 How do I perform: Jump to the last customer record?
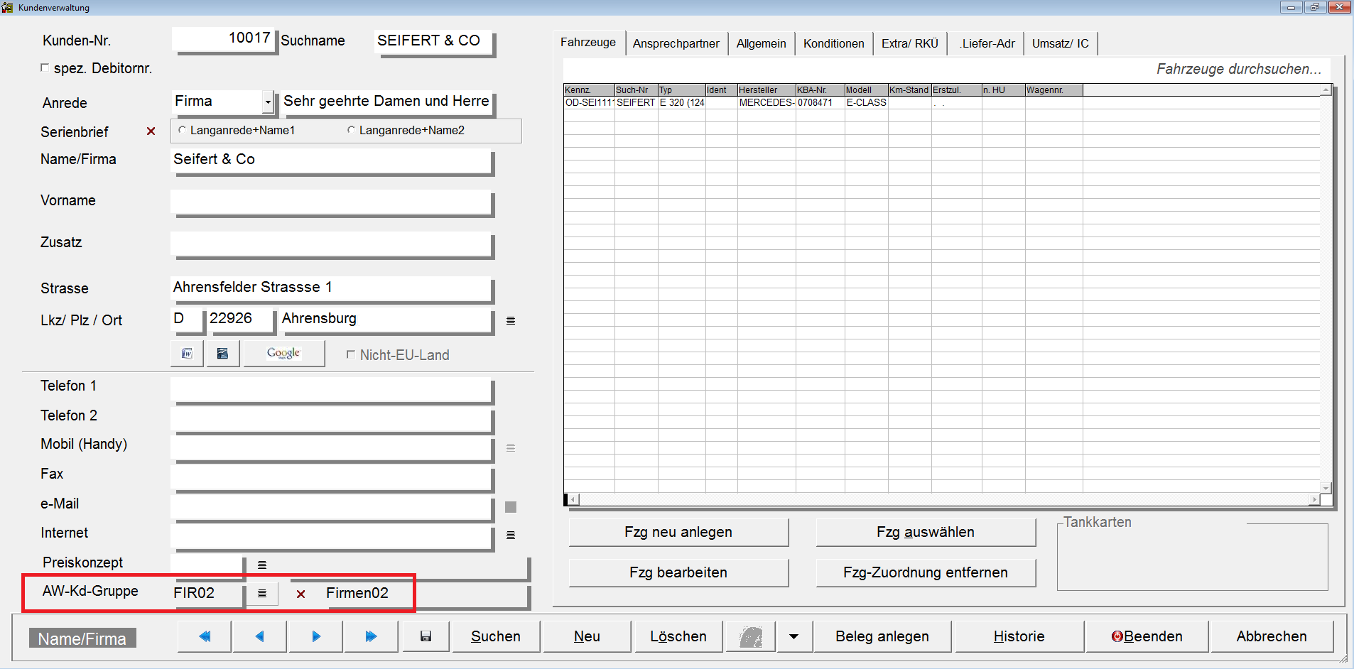coord(371,636)
